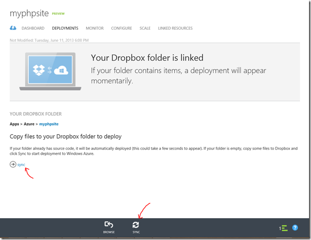This screenshot has height=240, width=311.
Task: Click the myphpsite page title
Action: click(x=29, y=13)
